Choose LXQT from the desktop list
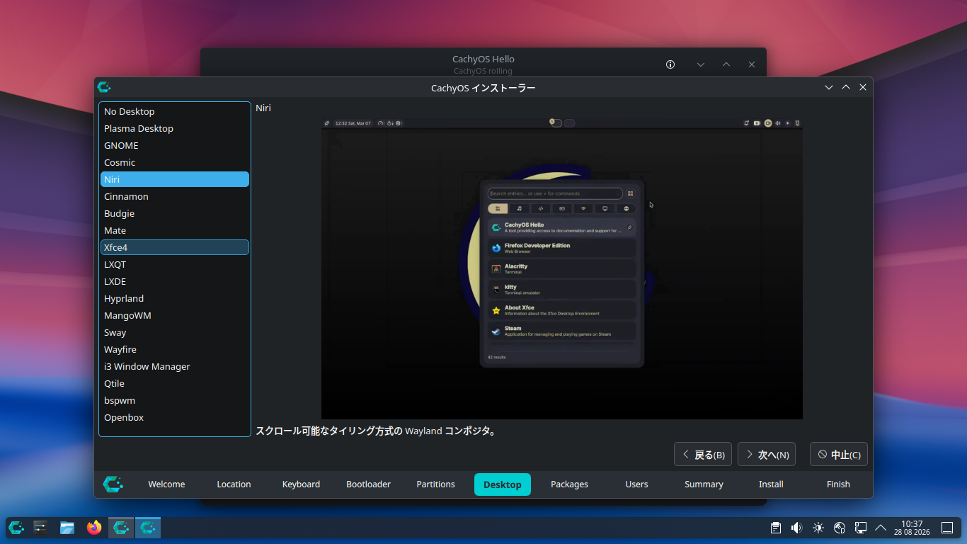Viewport: 967px width, 544px height. (175, 264)
